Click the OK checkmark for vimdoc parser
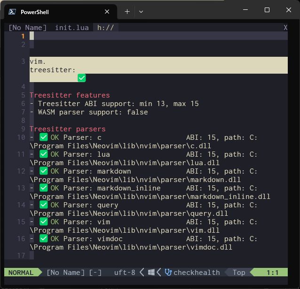 point(44,239)
